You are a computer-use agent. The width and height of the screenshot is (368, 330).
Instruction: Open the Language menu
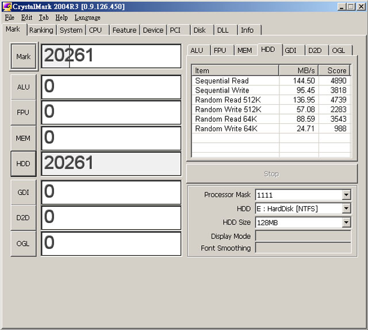tap(87, 17)
